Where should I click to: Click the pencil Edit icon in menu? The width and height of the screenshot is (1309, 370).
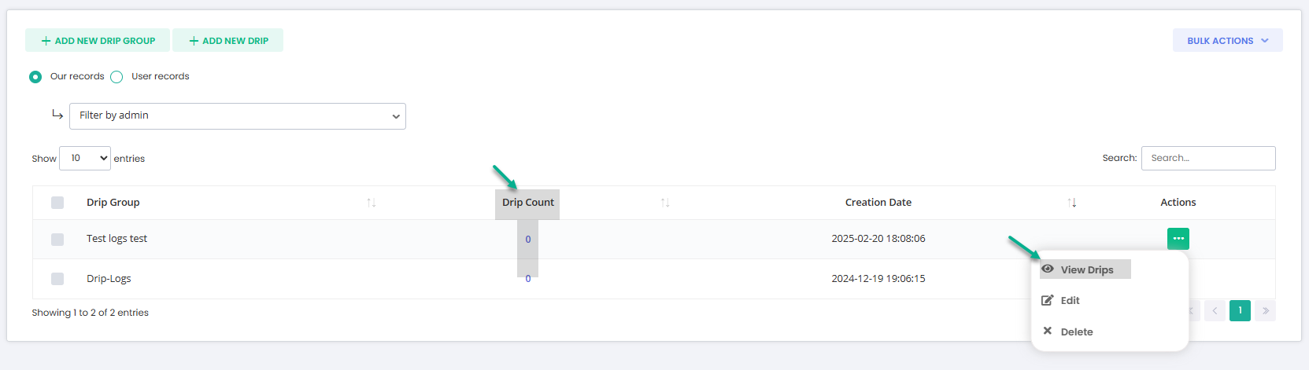click(x=1048, y=300)
